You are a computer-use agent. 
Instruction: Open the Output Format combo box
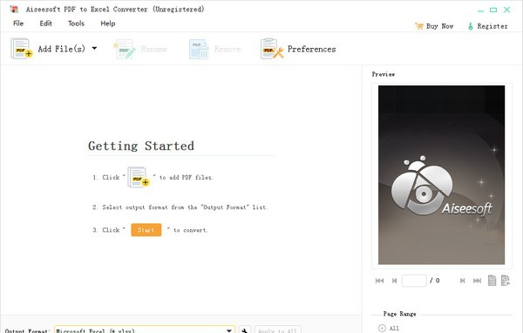(145, 330)
